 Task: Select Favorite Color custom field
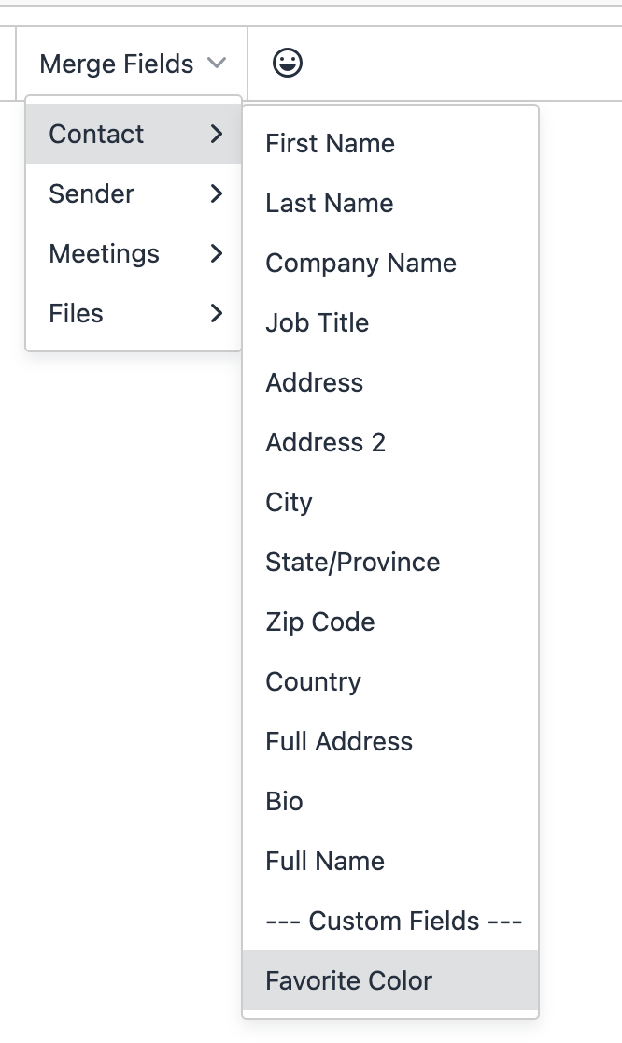390,981
